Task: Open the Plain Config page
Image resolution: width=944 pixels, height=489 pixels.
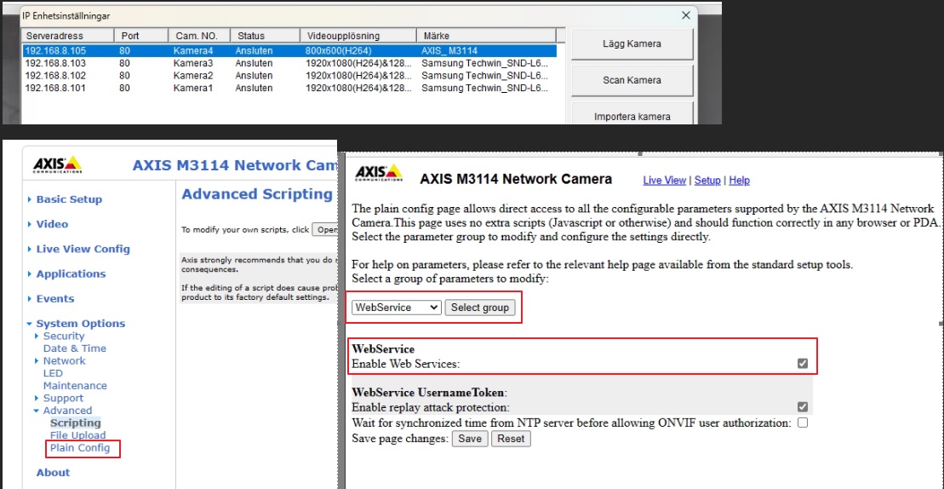Action: [x=80, y=447]
